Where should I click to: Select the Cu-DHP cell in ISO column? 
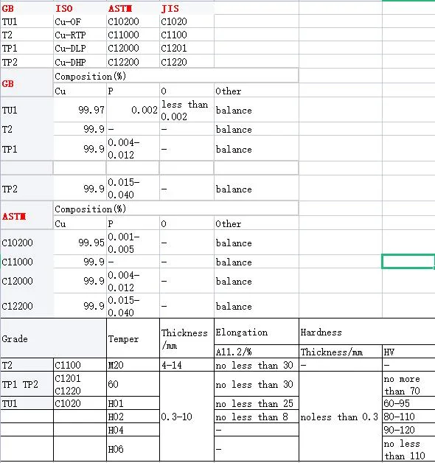(80, 62)
